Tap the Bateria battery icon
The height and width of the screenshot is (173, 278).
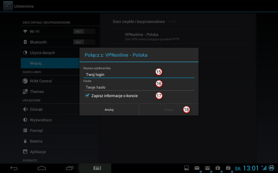(25, 141)
